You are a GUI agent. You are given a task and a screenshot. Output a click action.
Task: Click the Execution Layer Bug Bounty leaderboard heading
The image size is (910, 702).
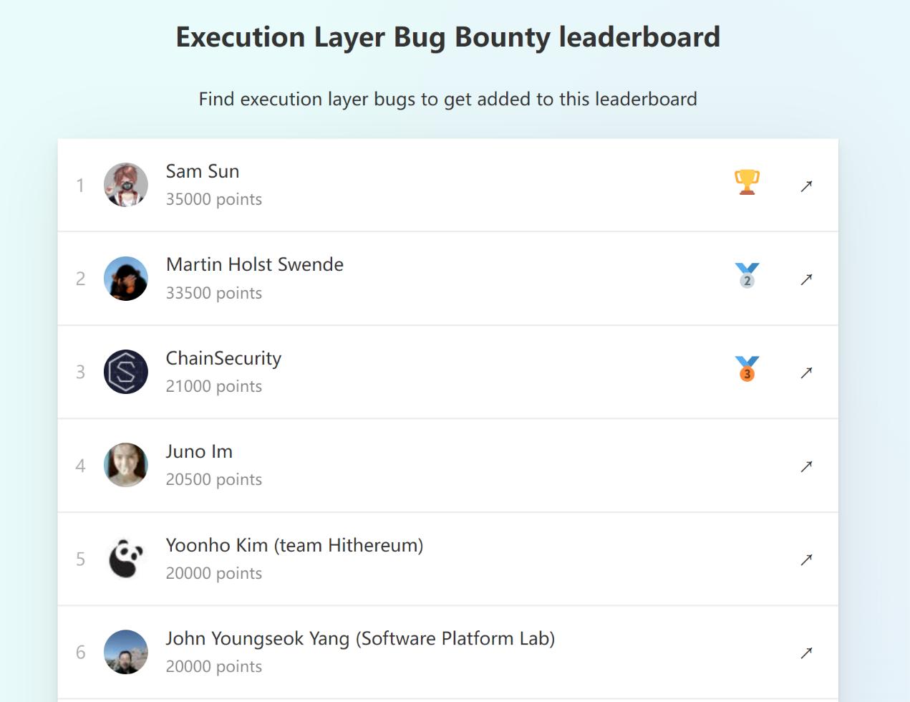pos(448,37)
